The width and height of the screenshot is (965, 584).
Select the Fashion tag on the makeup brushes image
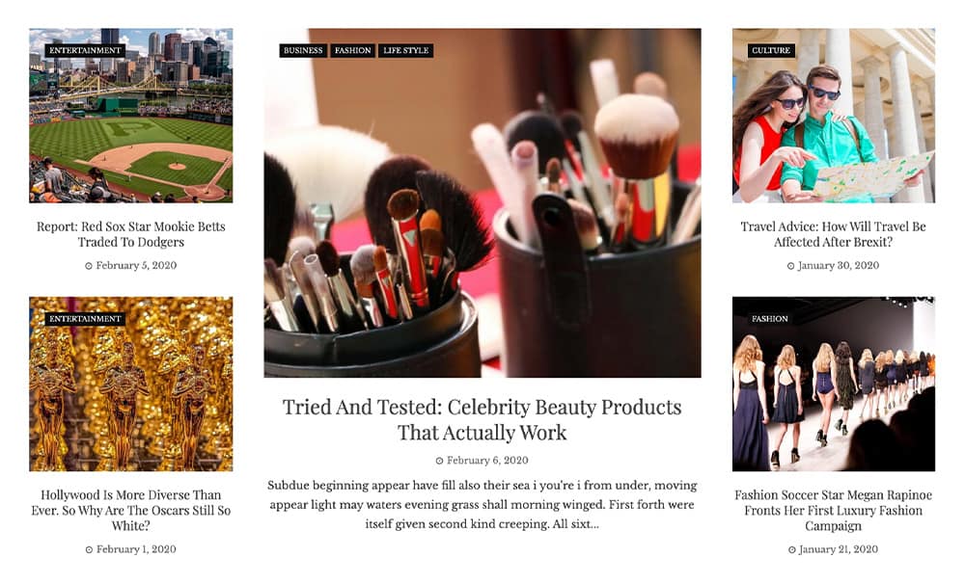point(352,50)
